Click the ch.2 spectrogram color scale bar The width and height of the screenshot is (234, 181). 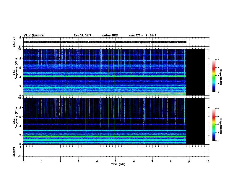[x=214, y=125]
